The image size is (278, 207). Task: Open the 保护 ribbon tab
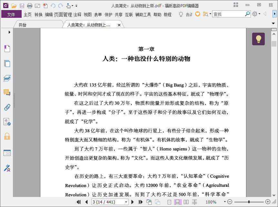coord(108,15)
